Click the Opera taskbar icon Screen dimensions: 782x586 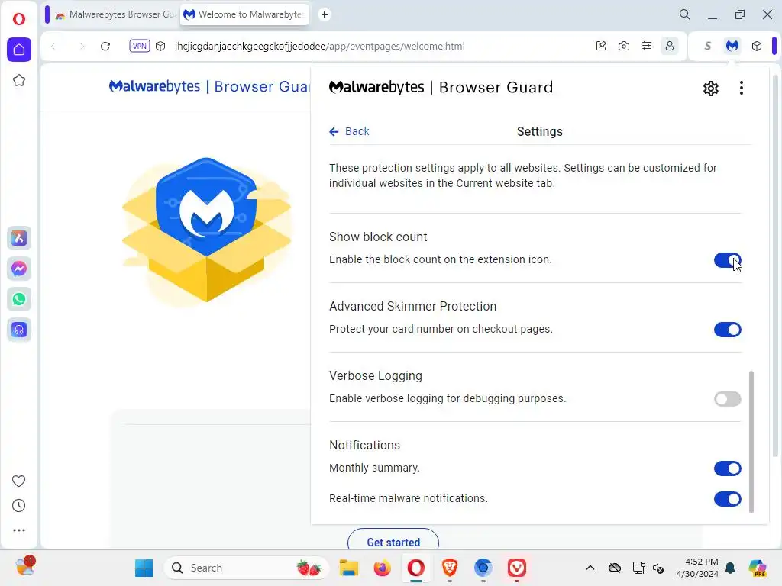[416, 568]
